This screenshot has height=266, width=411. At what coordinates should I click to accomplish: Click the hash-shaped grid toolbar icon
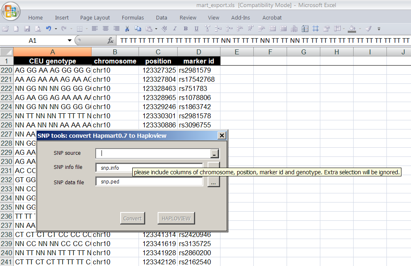coord(316,29)
